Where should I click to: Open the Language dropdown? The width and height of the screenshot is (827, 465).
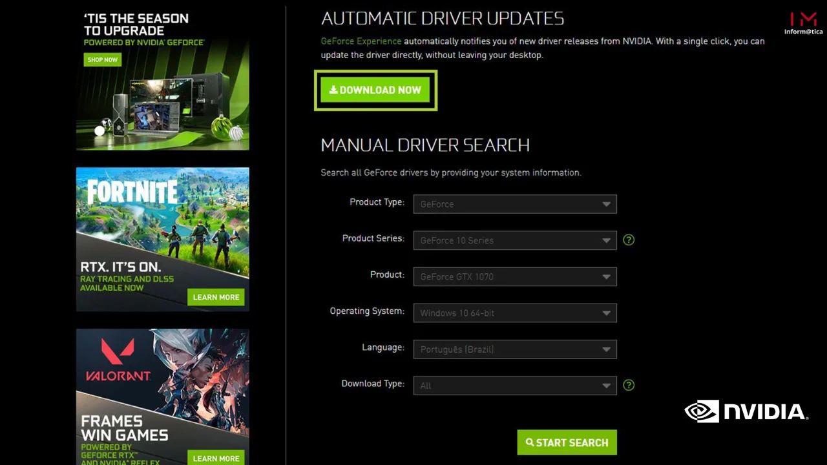(515, 349)
